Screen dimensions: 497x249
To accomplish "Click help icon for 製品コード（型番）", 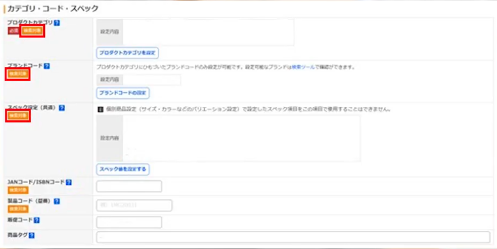I will [57, 201].
